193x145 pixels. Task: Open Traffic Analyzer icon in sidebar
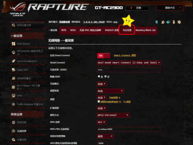pyautogui.click(x=14, y=104)
